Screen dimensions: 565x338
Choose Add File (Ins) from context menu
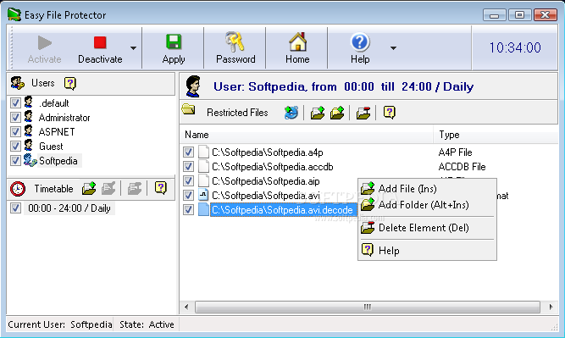427,188
